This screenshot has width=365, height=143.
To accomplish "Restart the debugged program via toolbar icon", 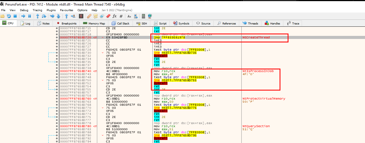I will 9,16.
